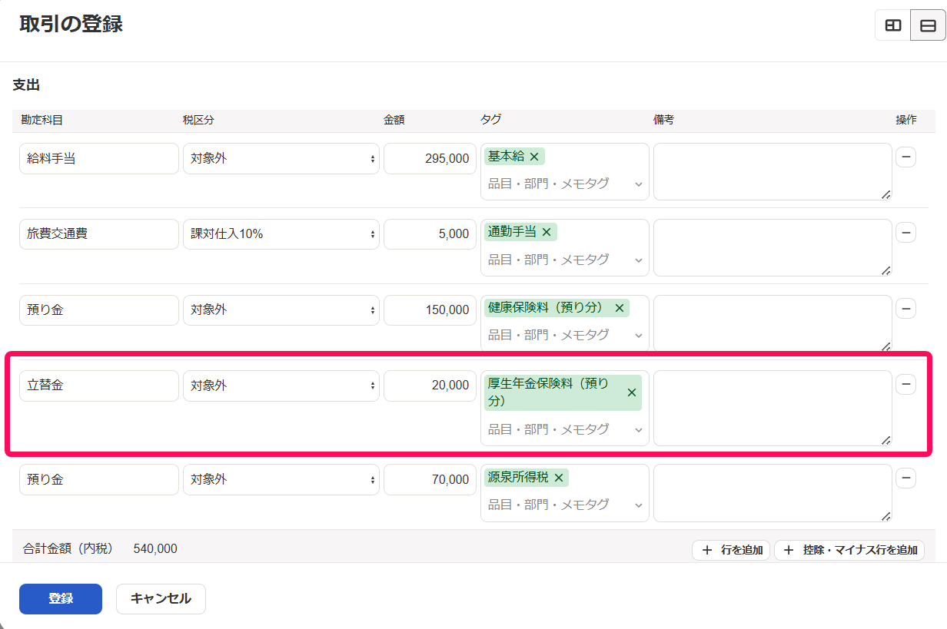Switch to the side-by-side layout view icon
Image resolution: width=947 pixels, height=629 pixels.
point(893,25)
